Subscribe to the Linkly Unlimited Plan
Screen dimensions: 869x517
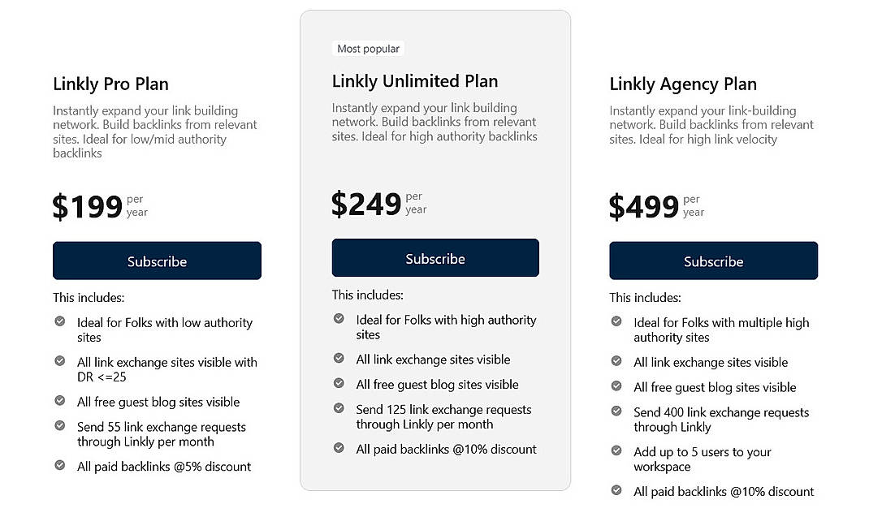435,256
